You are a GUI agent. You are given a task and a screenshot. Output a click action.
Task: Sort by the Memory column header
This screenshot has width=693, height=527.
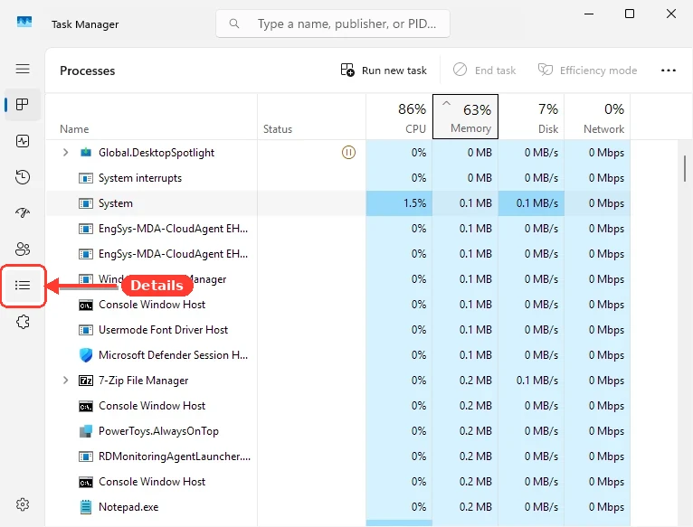[465, 117]
